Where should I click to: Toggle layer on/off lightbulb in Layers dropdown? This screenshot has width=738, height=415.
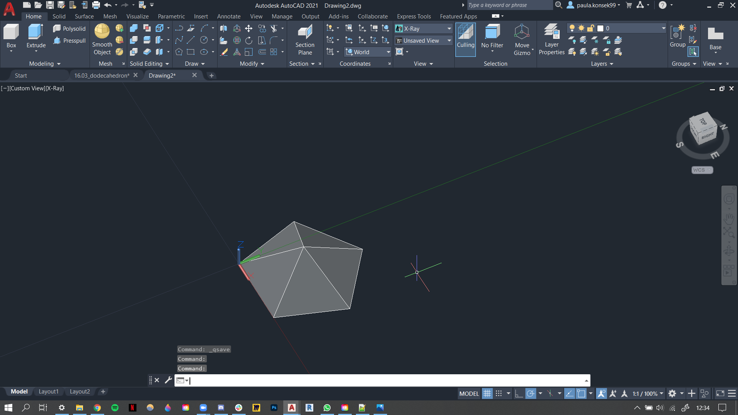pyautogui.click(x=572, y=28)
